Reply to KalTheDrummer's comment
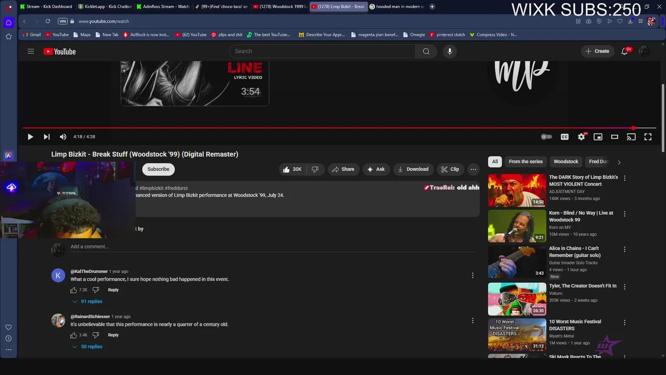Viewport: 666px width, 375px height. coord(113,290)
